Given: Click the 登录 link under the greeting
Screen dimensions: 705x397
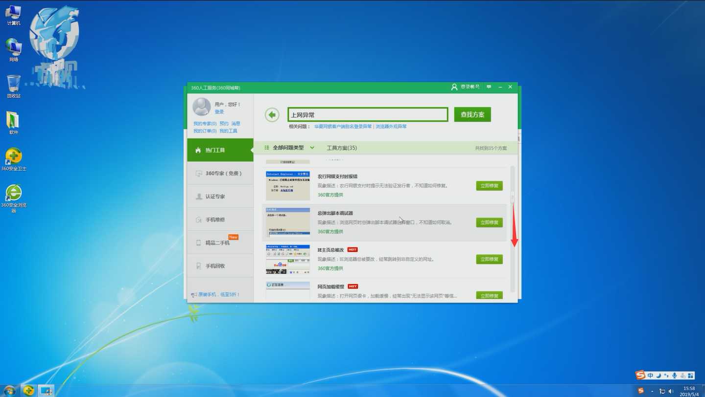Looking at the screenshot, I should click(219, 112).
